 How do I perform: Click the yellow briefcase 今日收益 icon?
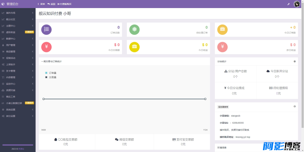point(134,47)
